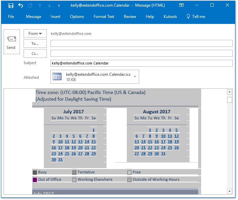
Task: Click the Previous Item up arrow
Action: coord(40,6)
